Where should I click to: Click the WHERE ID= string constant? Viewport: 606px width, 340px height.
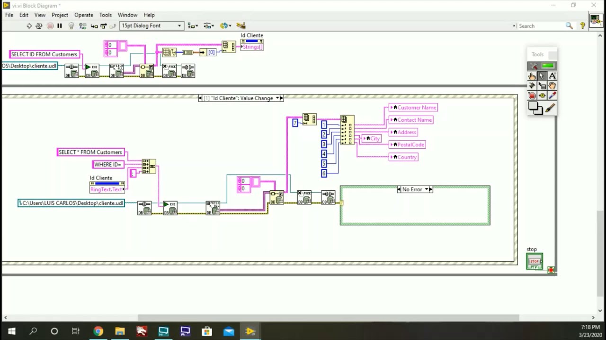pos(108,164)
